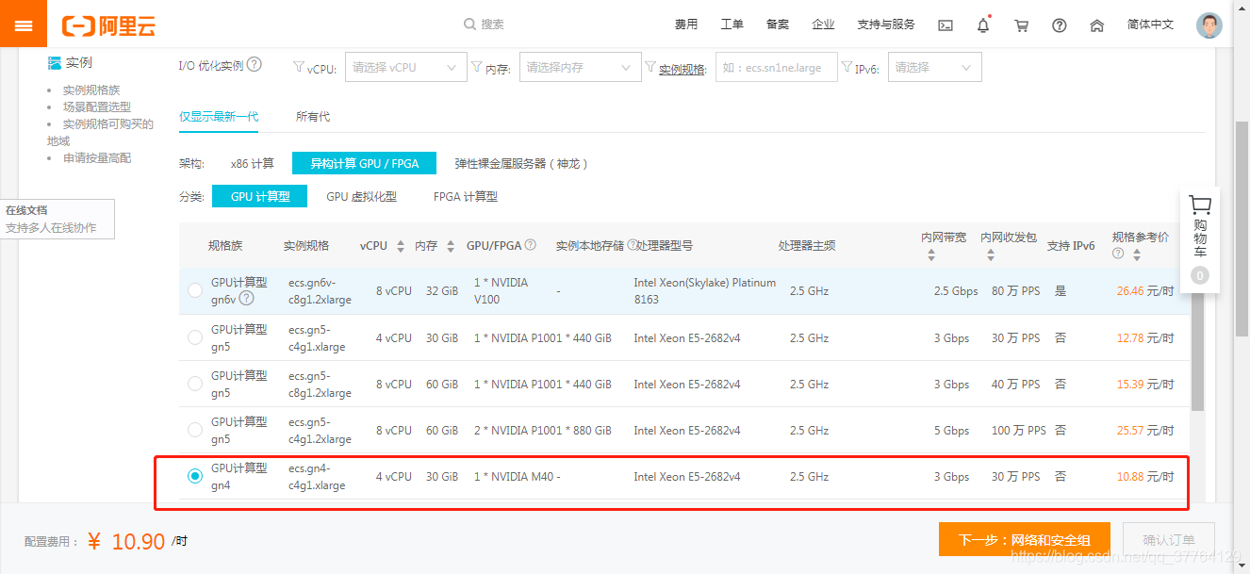Click help icon beside gn6v family name
The height and width of the screenshot is (574, 1250).
click(x=247, y=298)
